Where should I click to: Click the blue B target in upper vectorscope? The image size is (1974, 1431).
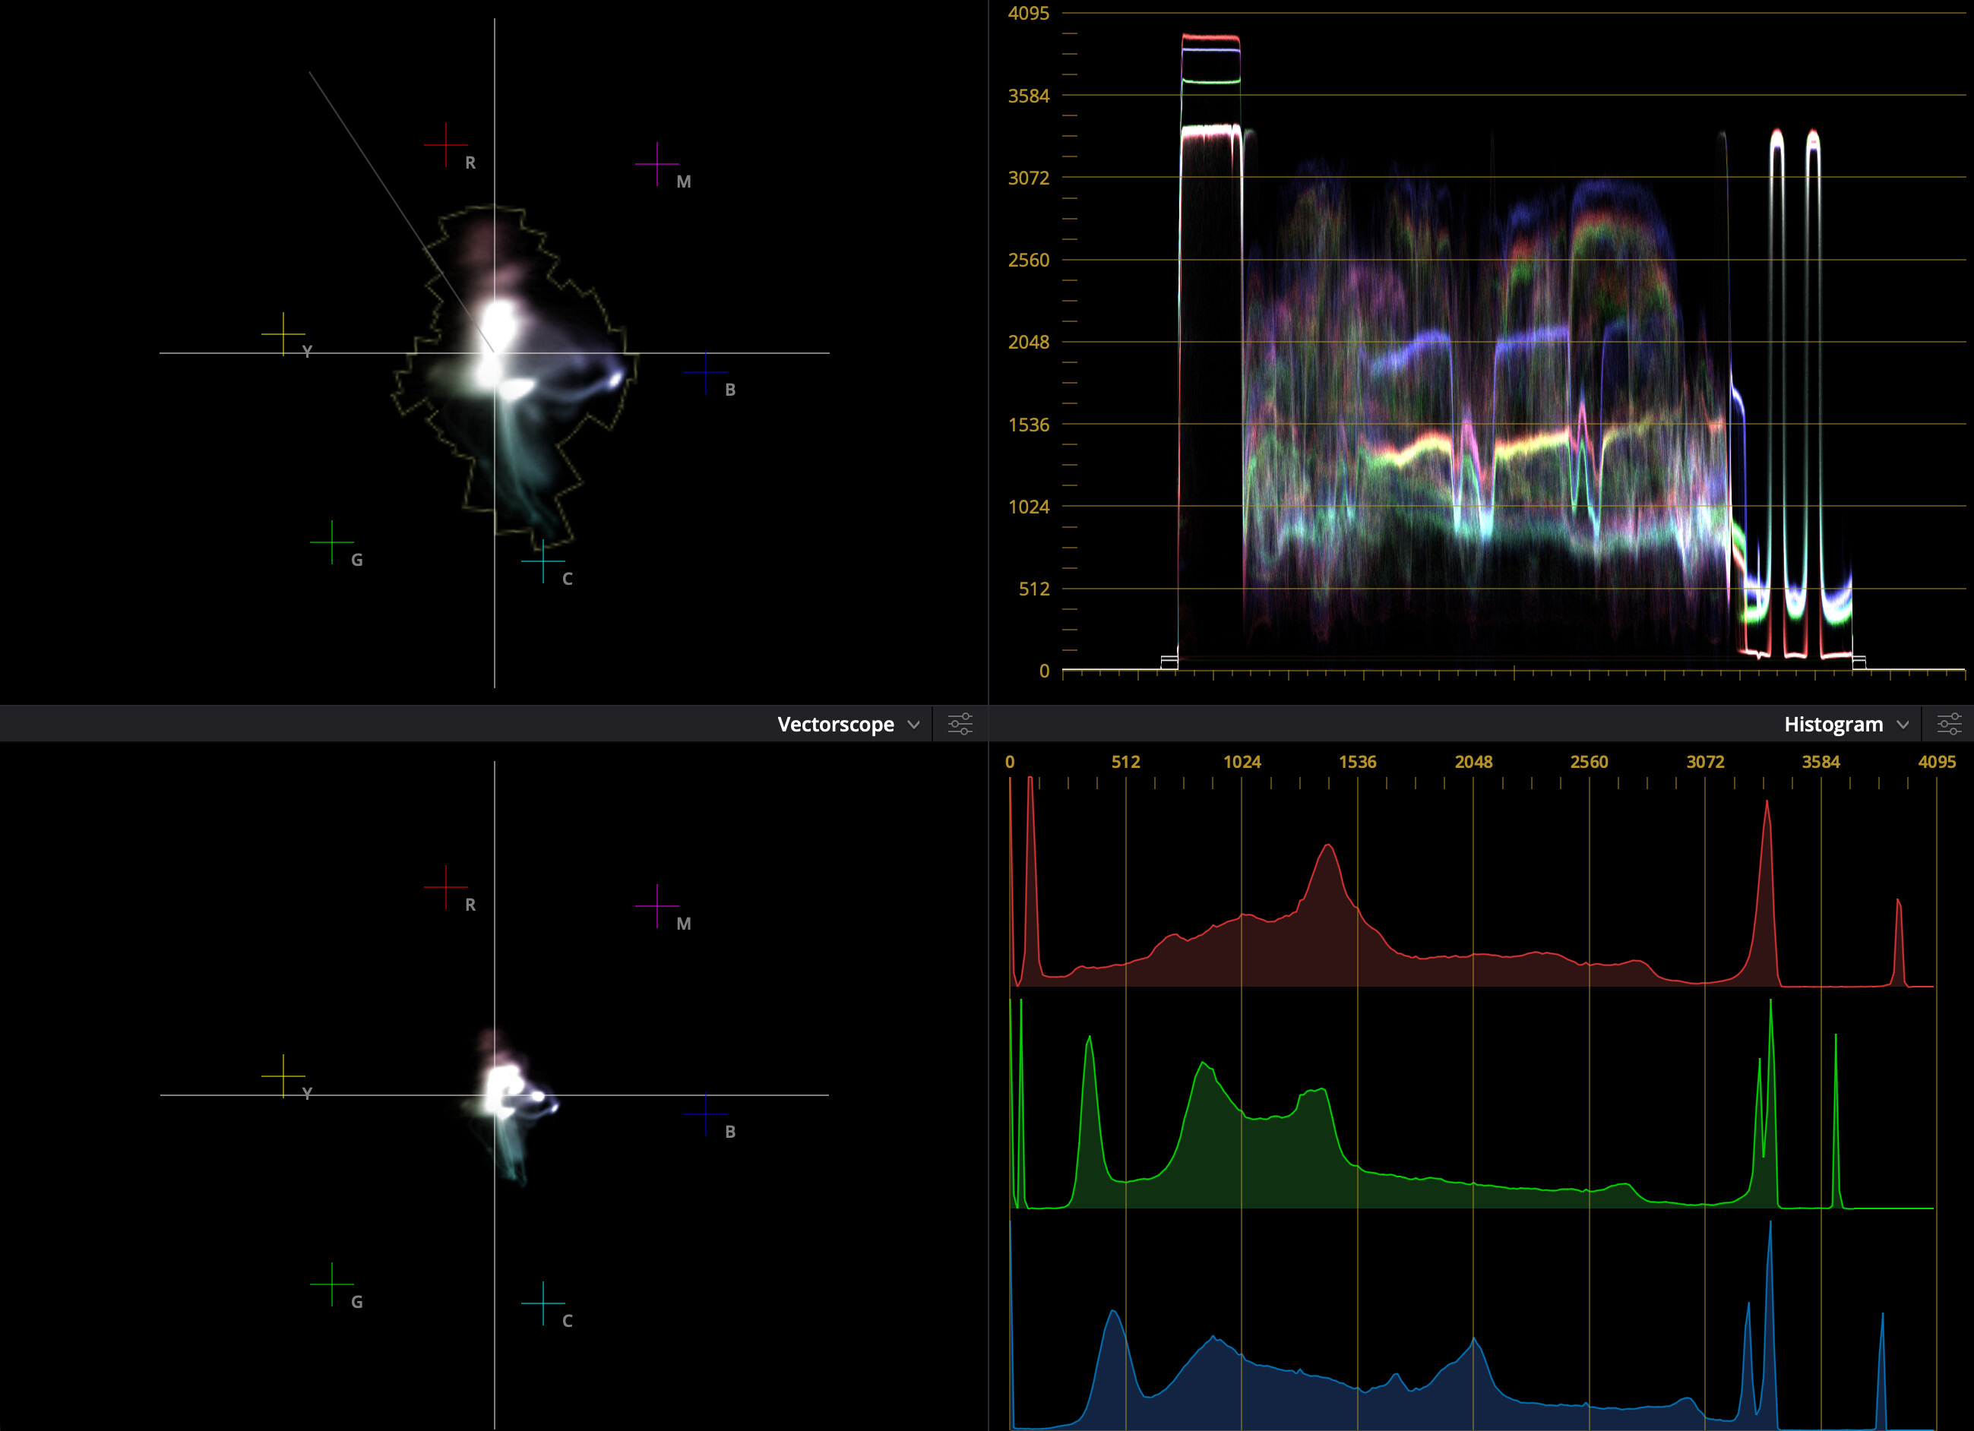point(705,372)
